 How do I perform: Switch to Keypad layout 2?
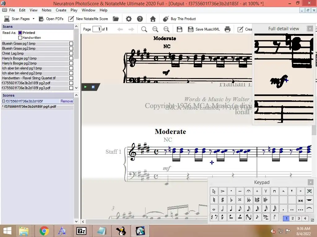(x=293, y=218)
